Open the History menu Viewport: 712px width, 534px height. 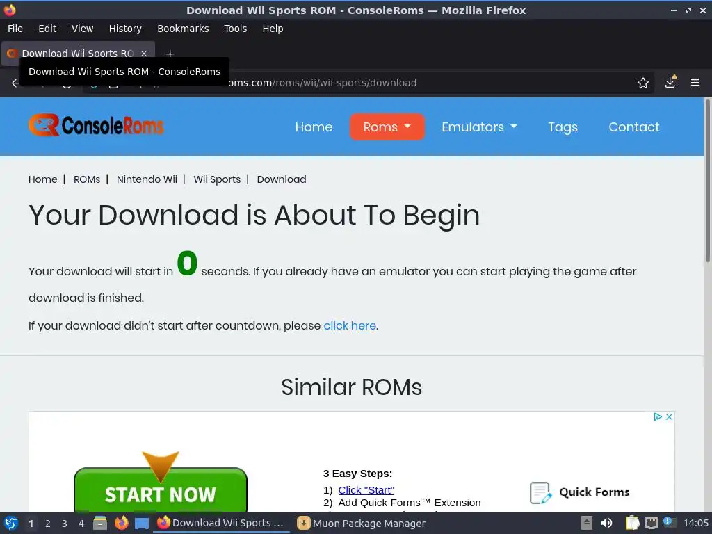tap(125, 29)
